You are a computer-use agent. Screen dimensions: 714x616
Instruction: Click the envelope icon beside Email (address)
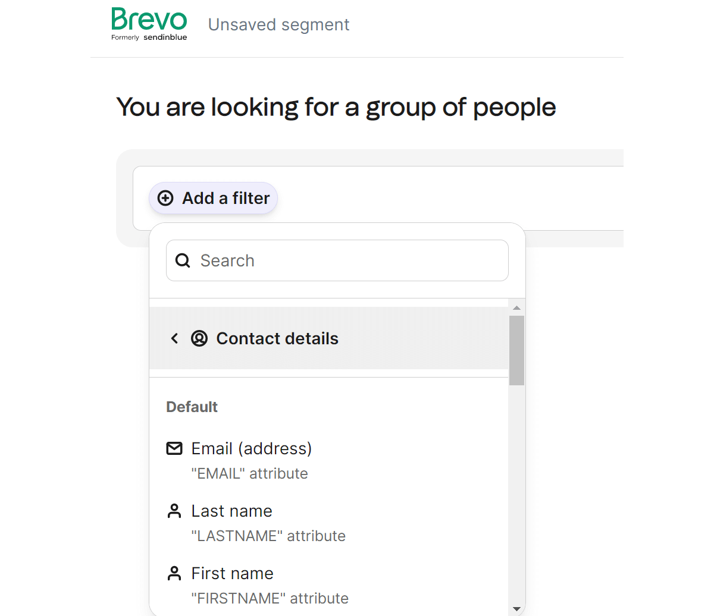click(174, 448)
